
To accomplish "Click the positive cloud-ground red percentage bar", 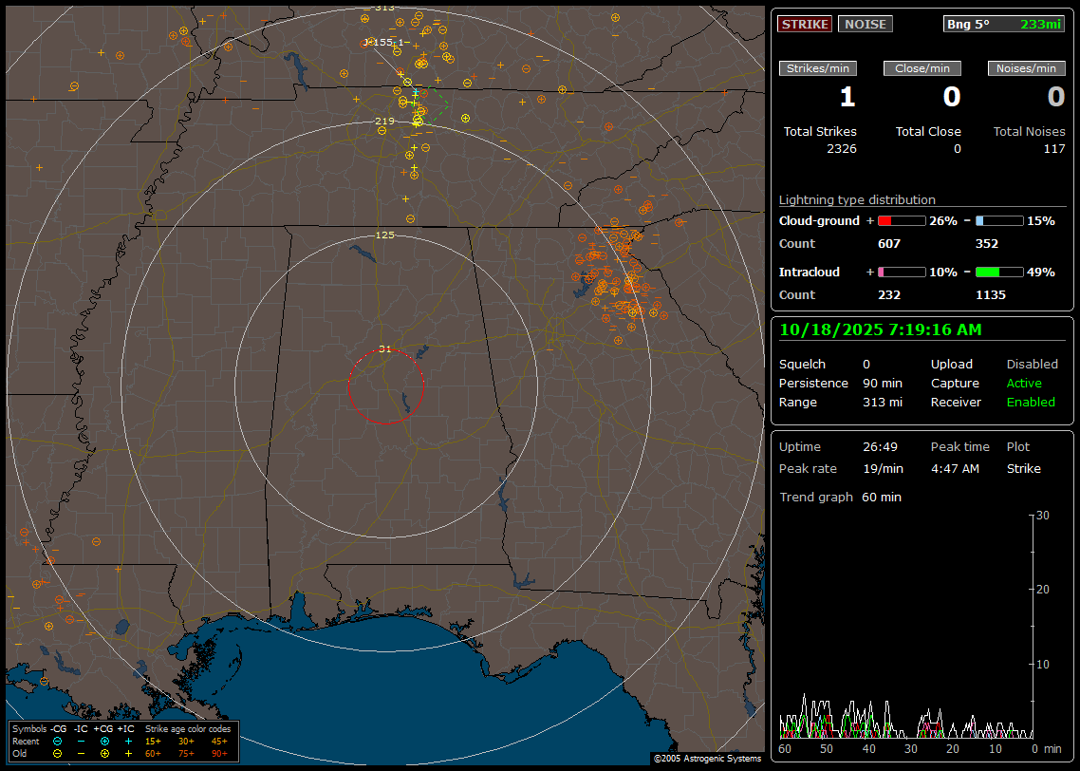I will (901, 220).
